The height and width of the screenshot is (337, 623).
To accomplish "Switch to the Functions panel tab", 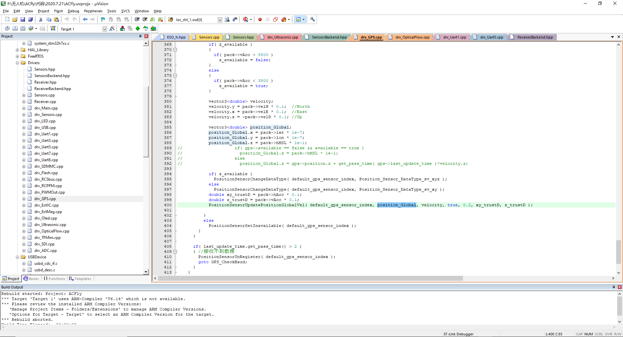I will pyautogui.click(x=55, y=279).
